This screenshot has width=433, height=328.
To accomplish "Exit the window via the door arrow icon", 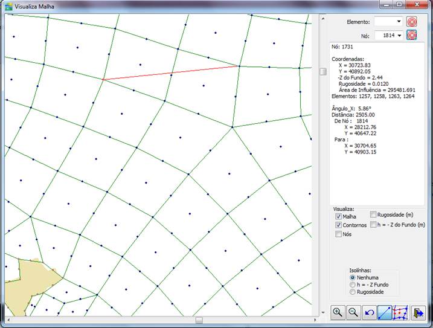I will [419, 312].
